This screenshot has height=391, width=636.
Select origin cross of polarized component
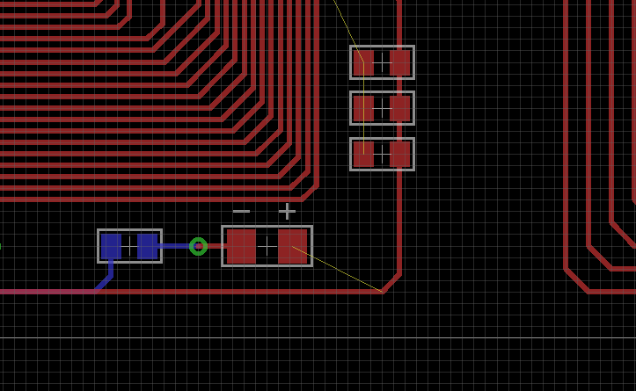coord(267,246)
